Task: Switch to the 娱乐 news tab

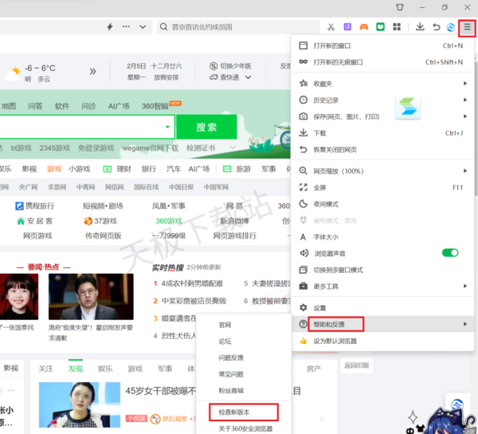Action: [105, 369]
